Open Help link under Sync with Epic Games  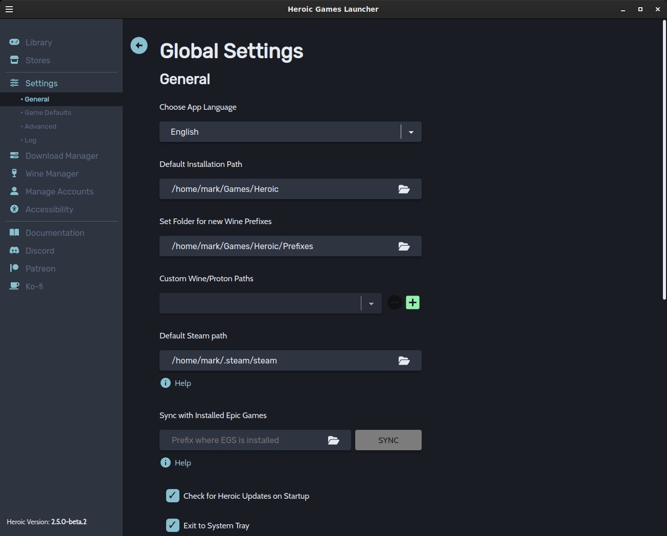182,462
